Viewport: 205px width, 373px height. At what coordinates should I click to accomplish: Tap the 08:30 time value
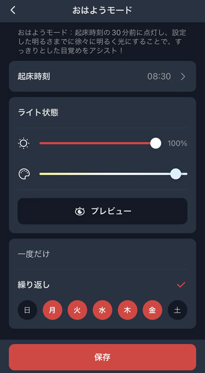coord(159,77)
